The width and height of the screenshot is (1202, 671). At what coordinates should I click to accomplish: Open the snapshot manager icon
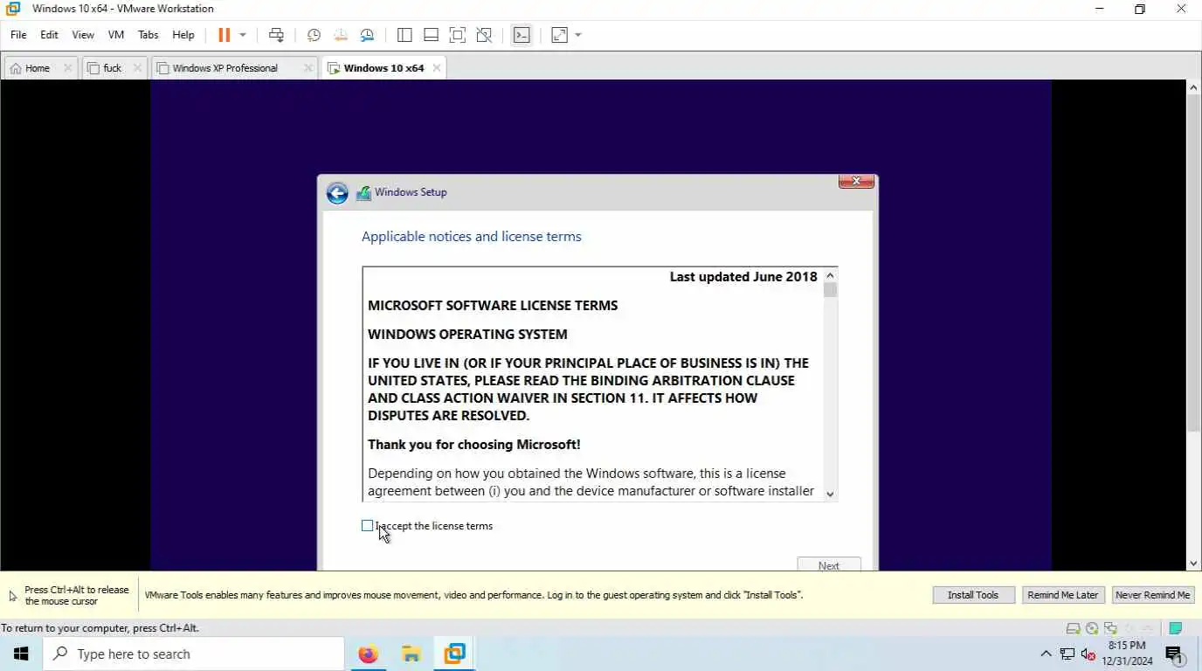(x=367, y=35)
